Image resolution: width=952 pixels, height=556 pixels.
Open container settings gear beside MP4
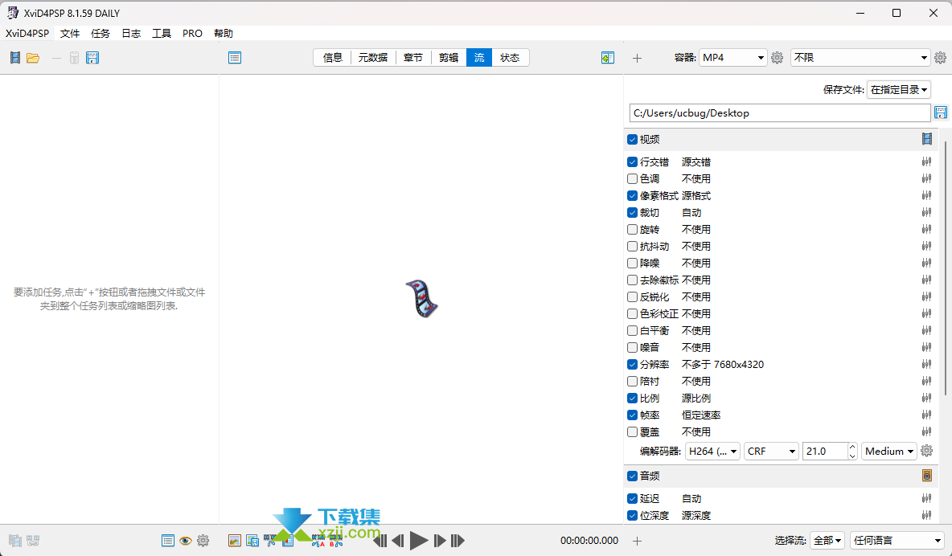click(778, 58)
